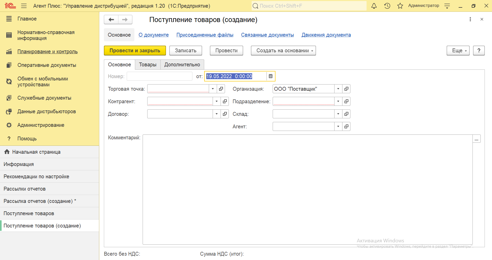Open Создать на основании dropdown
The width and height of the screenshot is (492, 260).
(283, 50)
